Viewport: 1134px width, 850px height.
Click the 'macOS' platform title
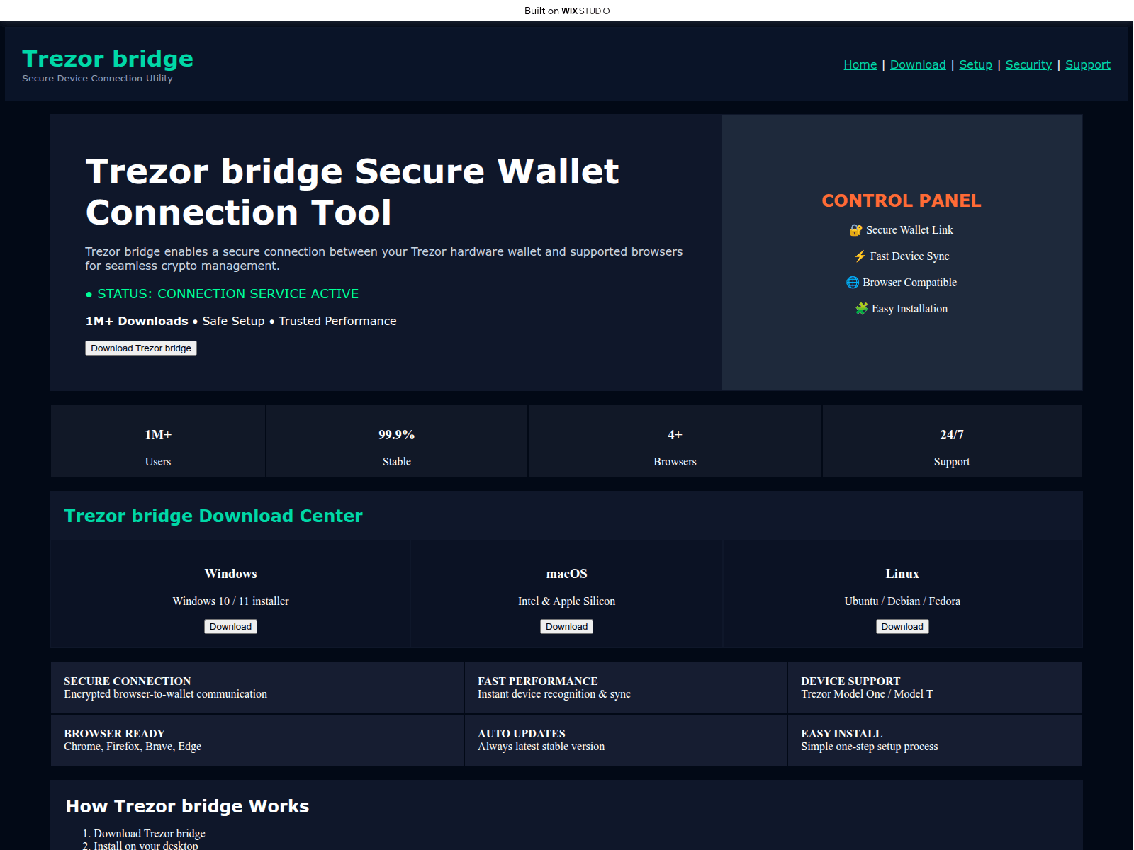coord(566,574)
